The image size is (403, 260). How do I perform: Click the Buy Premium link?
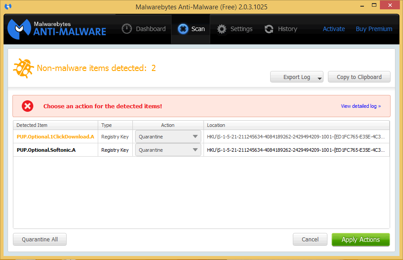point(374,29)
